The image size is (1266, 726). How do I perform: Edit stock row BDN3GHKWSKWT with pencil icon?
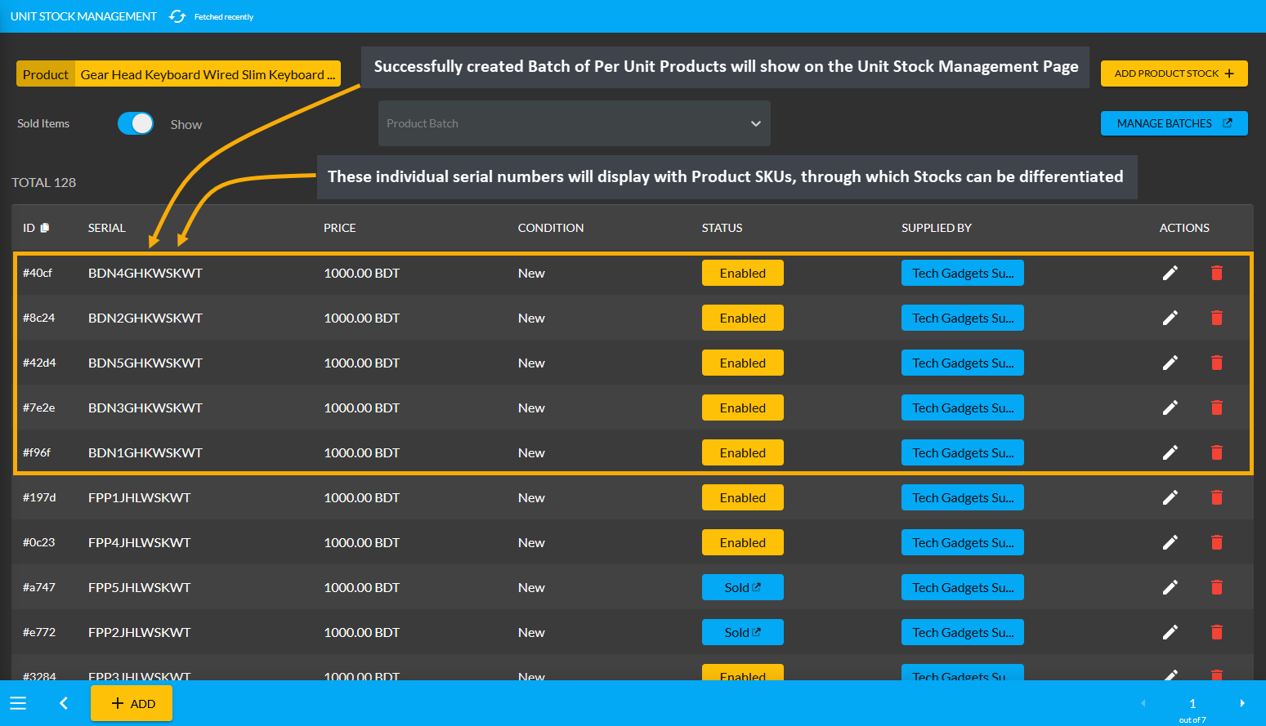(x=1170, y=408)
